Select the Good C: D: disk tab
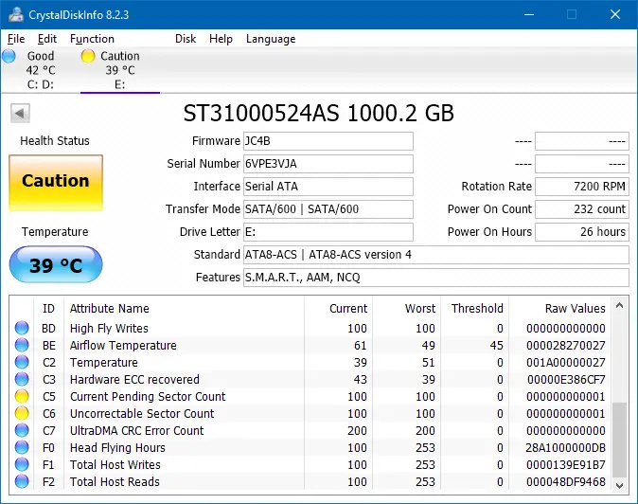 pyautogui.click(x=41, y=70)
